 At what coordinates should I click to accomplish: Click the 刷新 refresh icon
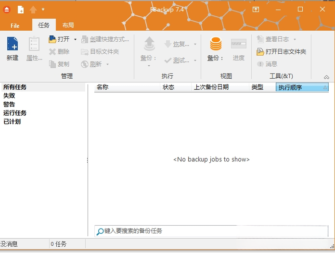click(85, 64)
